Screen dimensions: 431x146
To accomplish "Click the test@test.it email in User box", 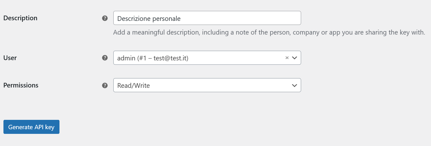I will [x=170, y=58].
